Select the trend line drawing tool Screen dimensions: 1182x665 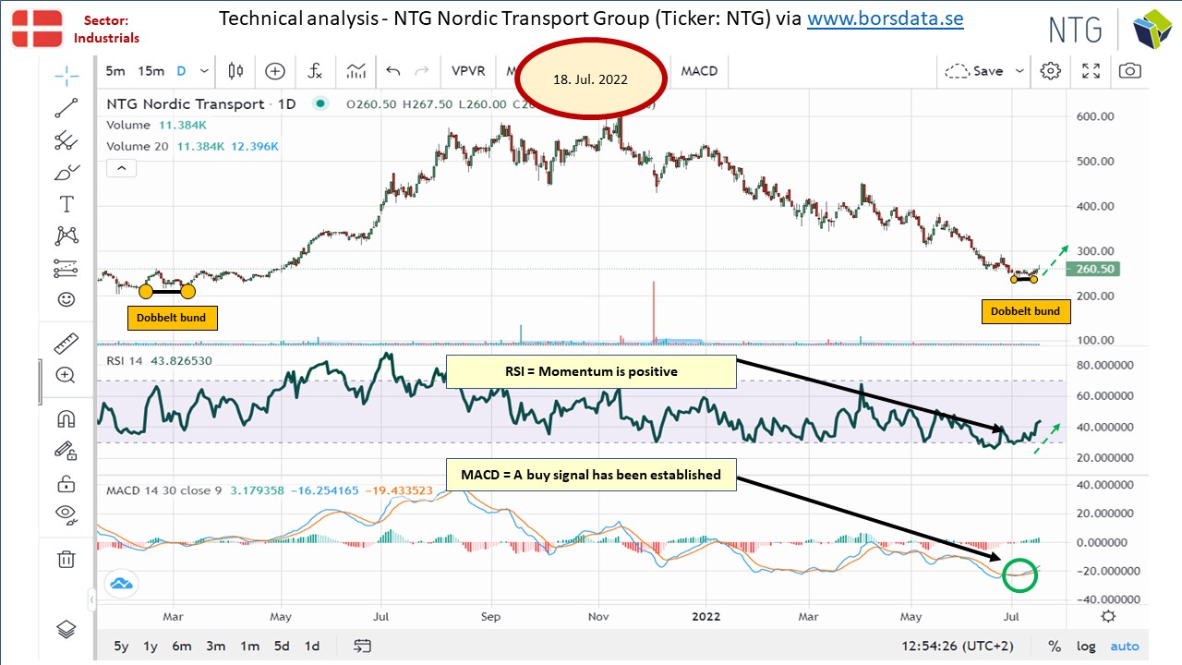tap(66, 107)
